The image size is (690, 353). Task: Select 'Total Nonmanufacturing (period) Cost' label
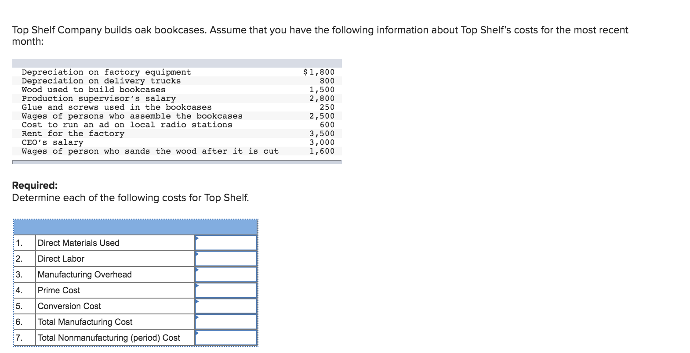(x=109, y=338)
